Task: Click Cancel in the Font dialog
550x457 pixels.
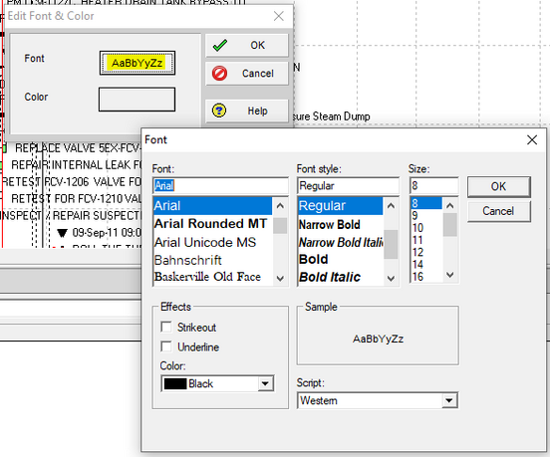Action: click(x=498, y=211)
